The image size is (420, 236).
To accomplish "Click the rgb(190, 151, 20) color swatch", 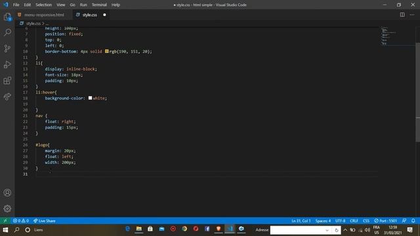I will [106, 51].
